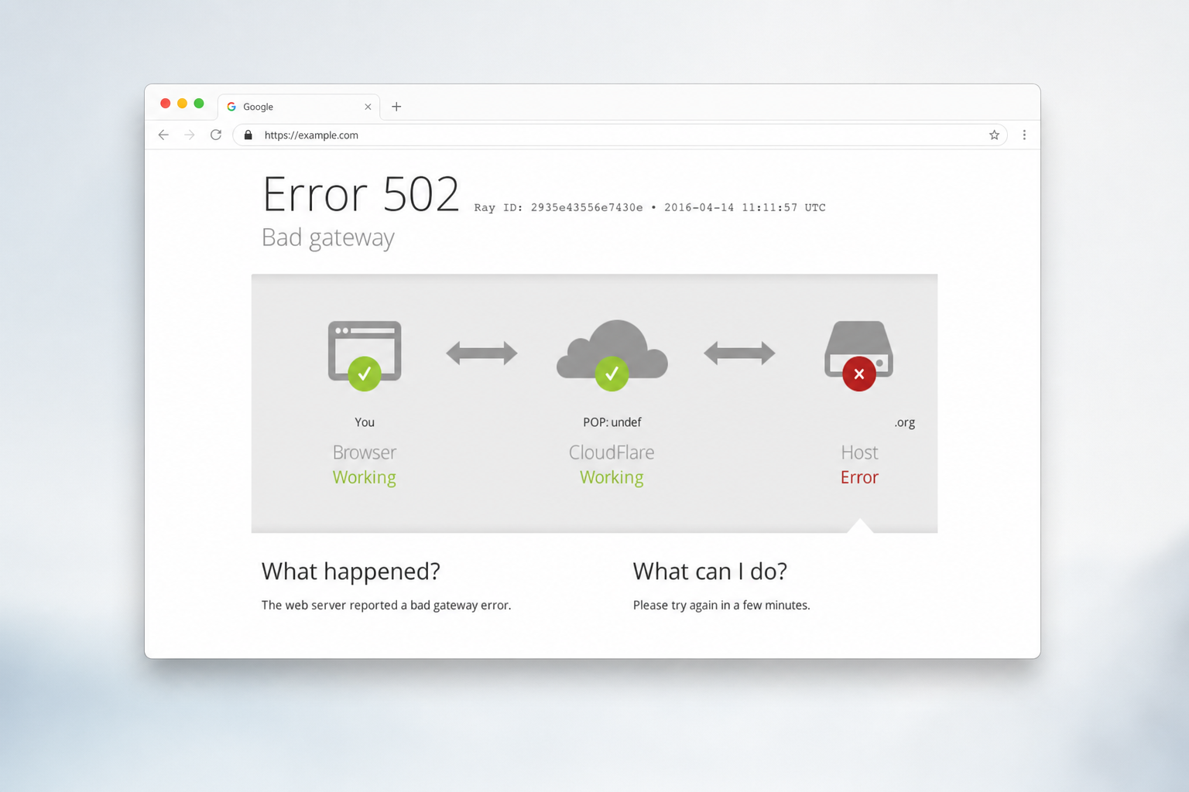Select the Google tab
The image size is (1189, 792).
pyautogui.click(x=299, y=107)
